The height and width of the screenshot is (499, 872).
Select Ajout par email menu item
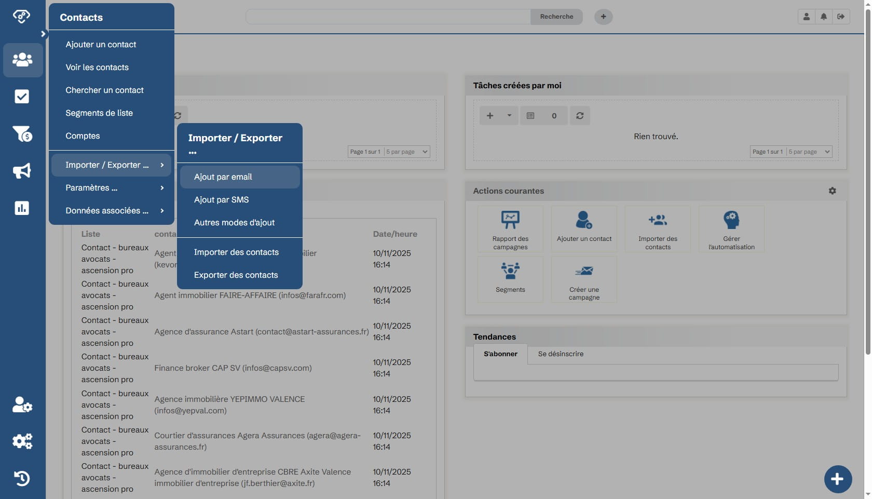click(239, 177)
